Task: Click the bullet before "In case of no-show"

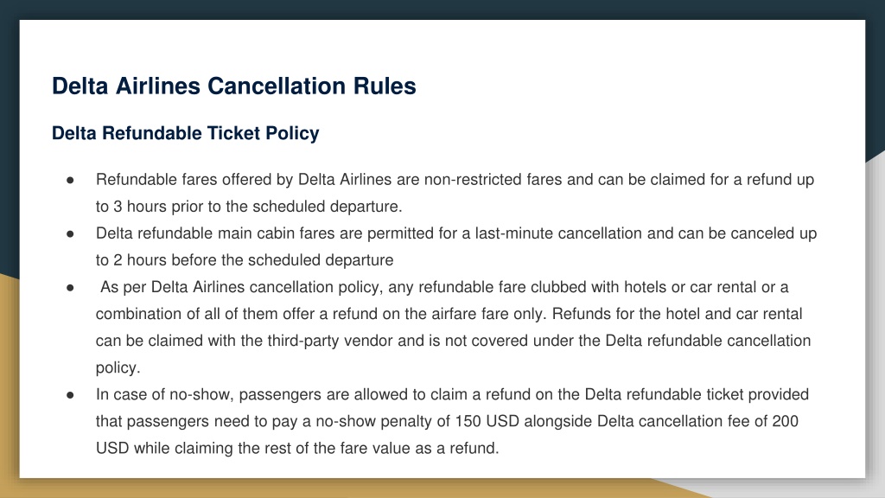Action: 70,394
